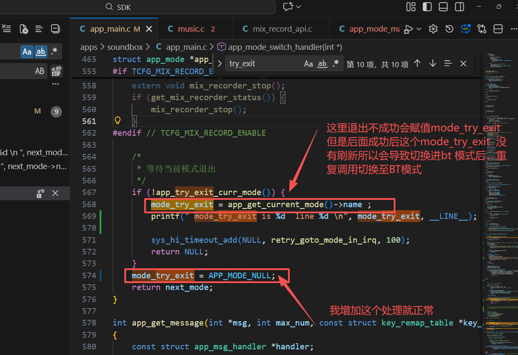Image resolution: width=518 pixels, height=355 pixels.
Task: Close the app_main.c tab
Action: [x=149, y=29]
